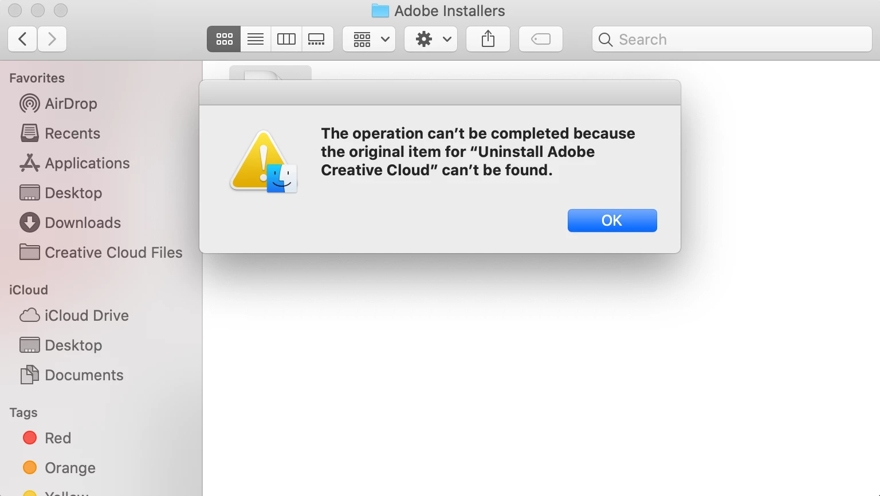
Task: Open the gear Action menu
Action: (x=431, y=39)
